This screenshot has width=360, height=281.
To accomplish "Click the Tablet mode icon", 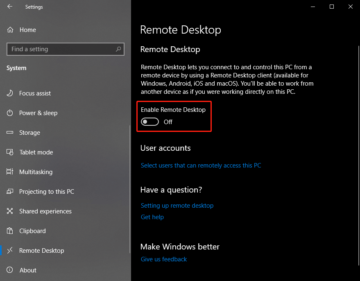I will click(10, 152).
